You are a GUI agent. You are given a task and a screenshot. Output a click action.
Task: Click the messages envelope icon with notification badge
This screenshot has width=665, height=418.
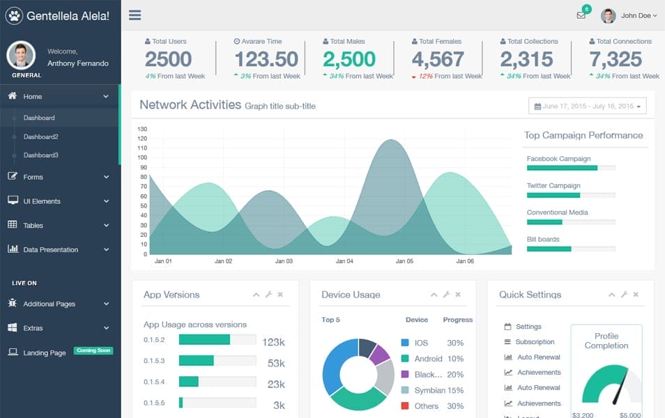pyautogui.click(x=581, y=15)
